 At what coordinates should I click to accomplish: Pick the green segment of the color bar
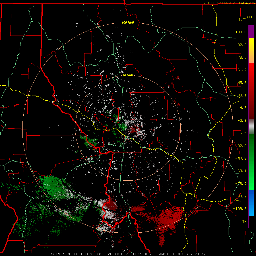[x=251, y=162]
